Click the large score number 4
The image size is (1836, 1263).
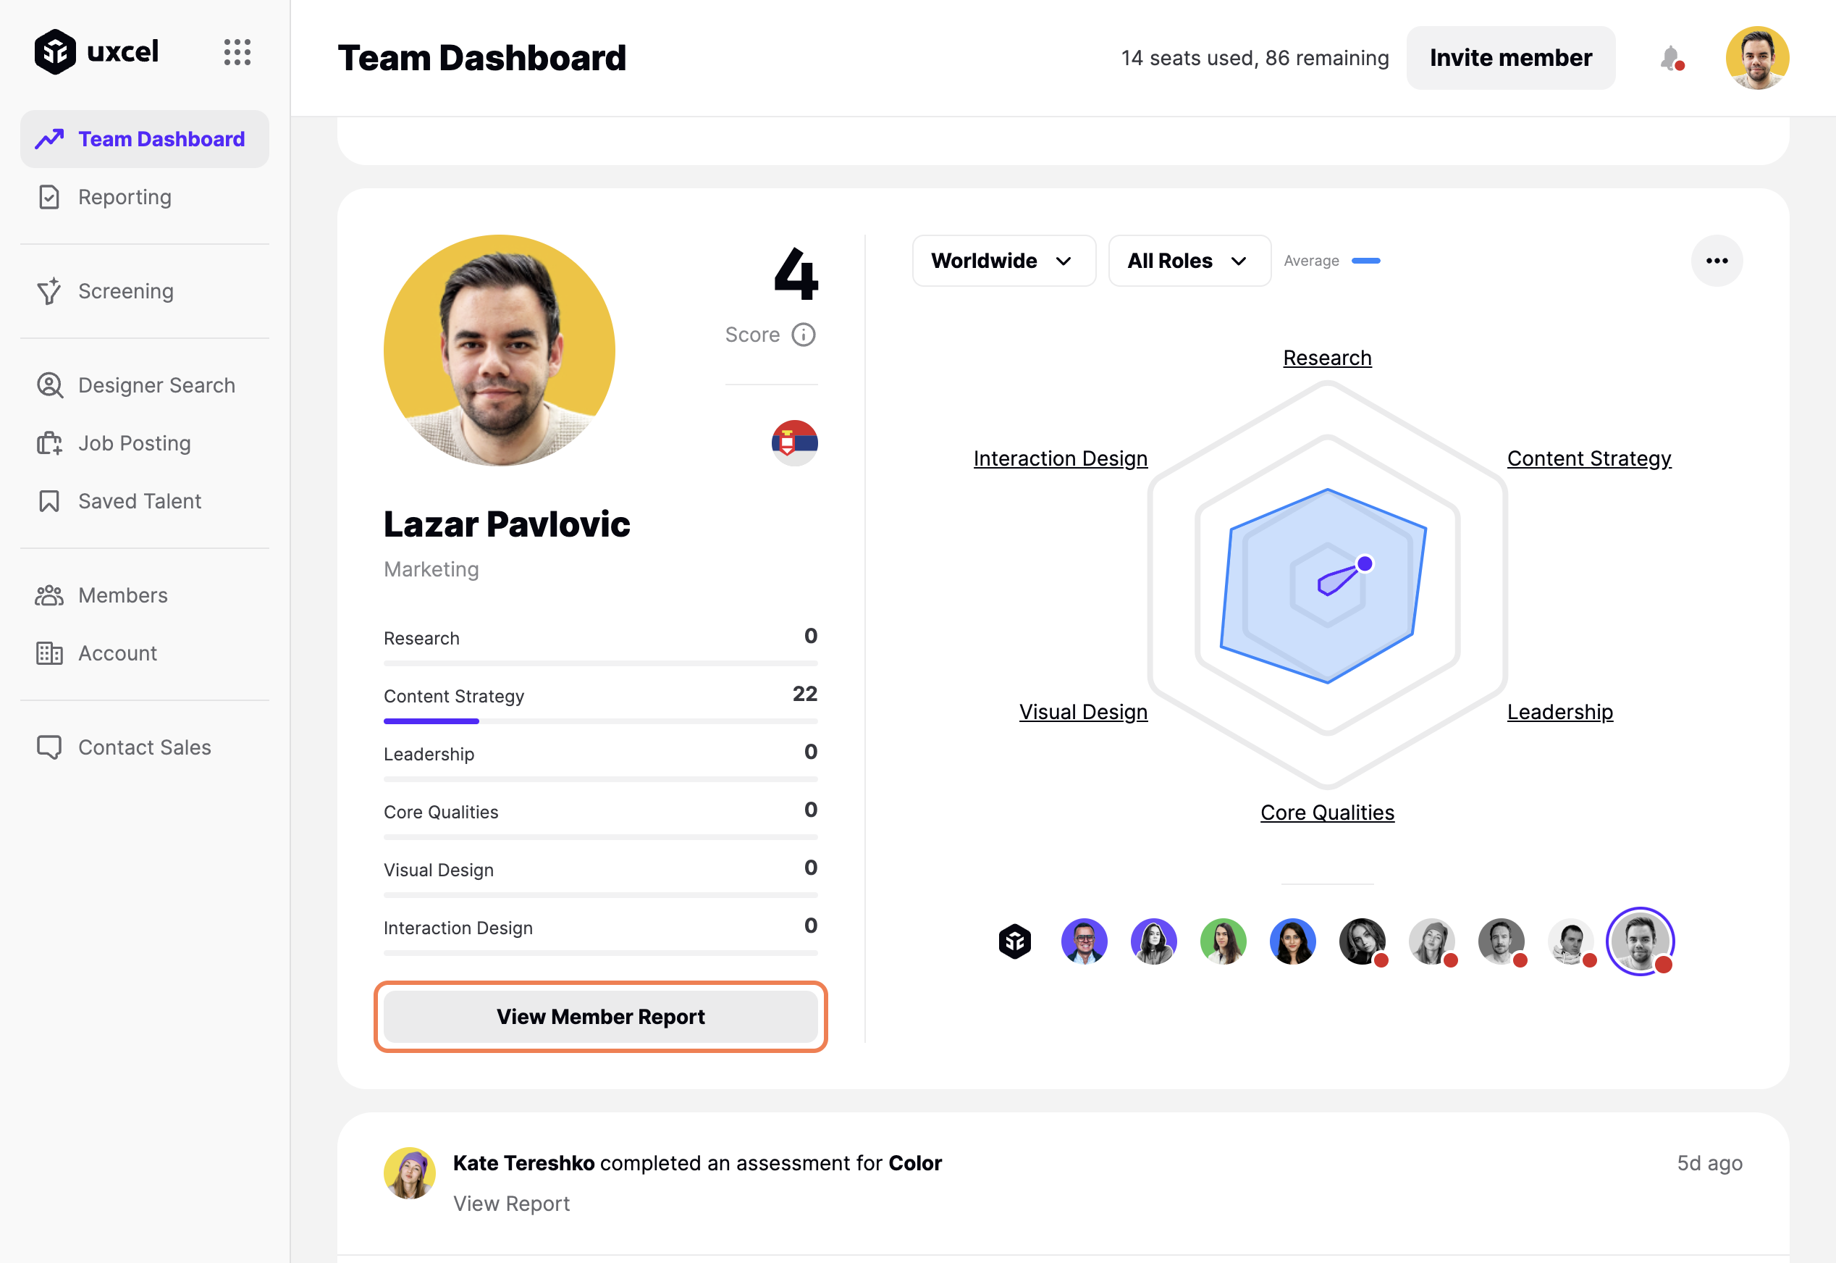pos(795,274)
